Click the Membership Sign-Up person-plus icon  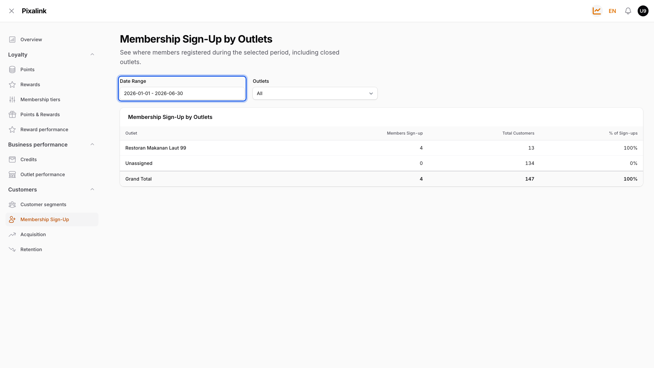(x=12, y=219)
